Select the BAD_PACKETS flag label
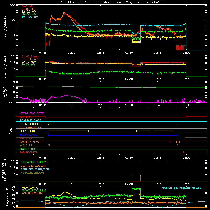Image resolution: width=210 pixels, height=210 pixels. click(29, 152)
